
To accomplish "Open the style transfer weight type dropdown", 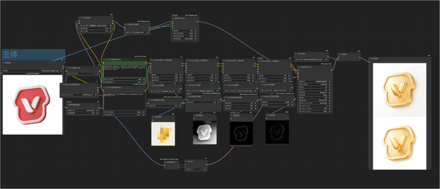I will (185, 39).
